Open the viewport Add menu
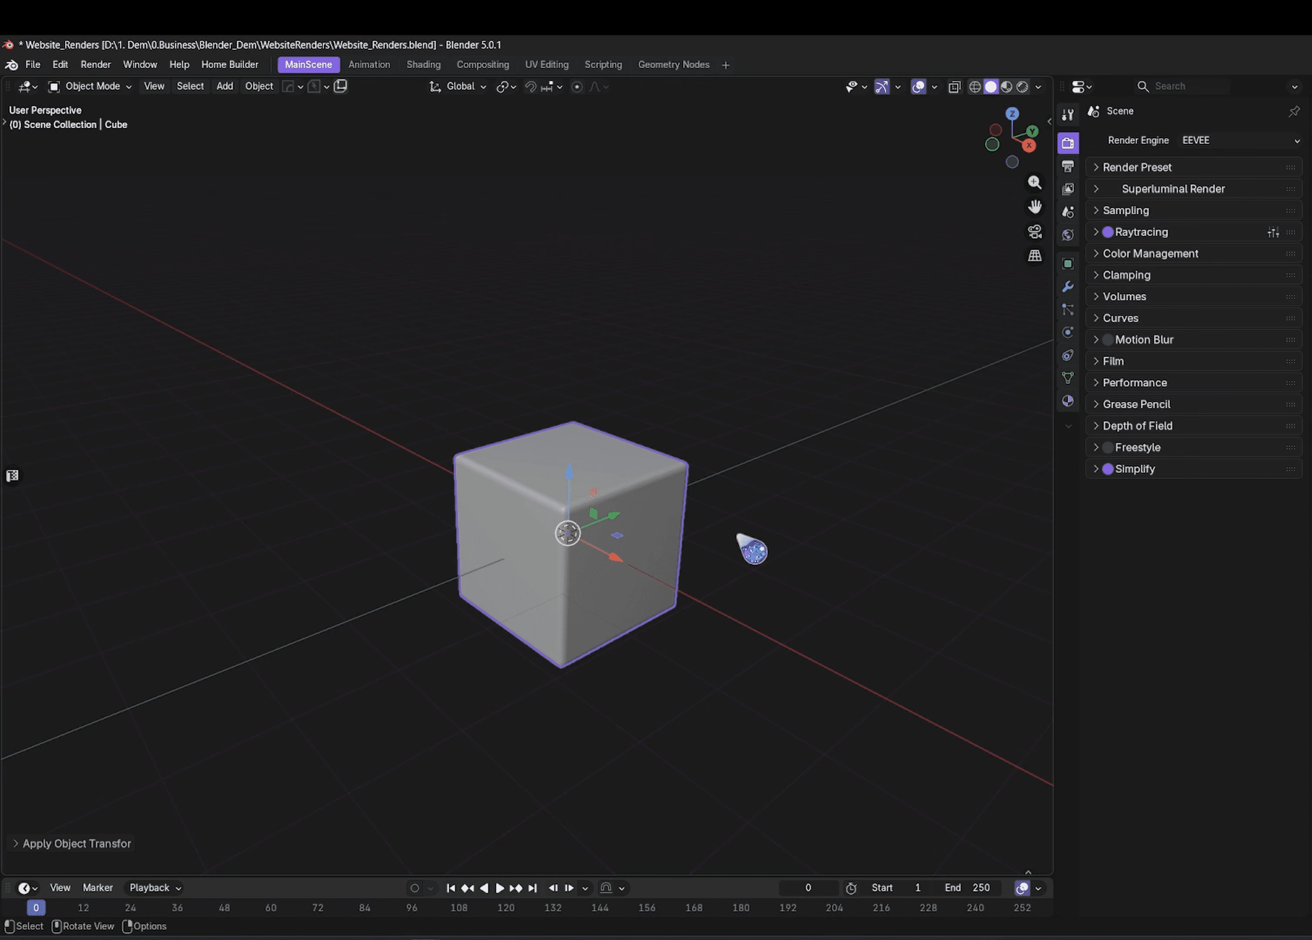The image size is (1312, 940). click(x=225, y=86)
